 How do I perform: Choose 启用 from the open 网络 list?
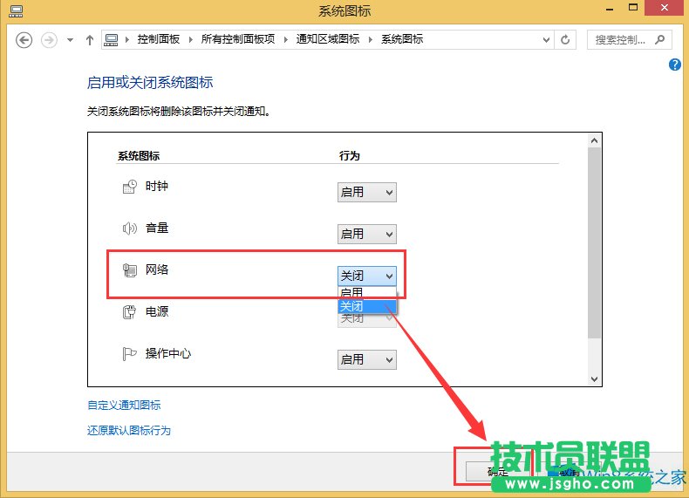367,293
